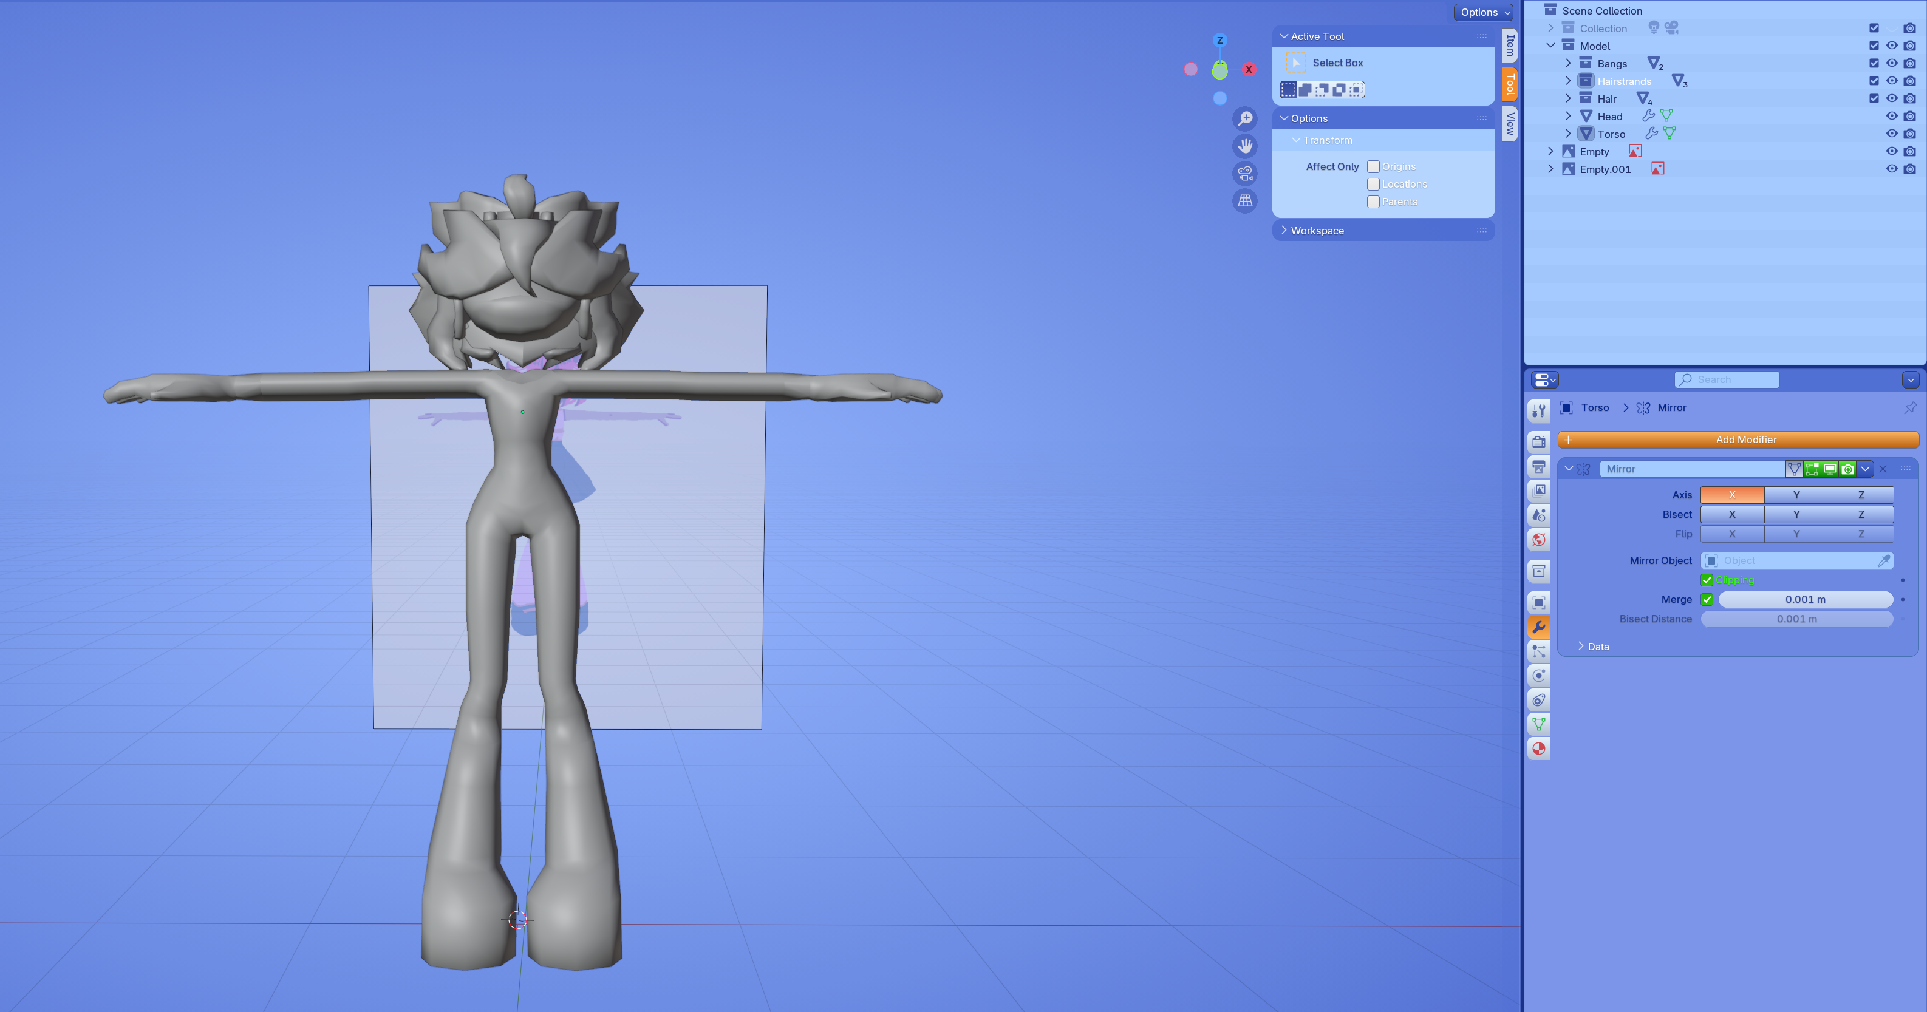The image size is (1927, 1012).
Task: Click the zoom magnifier viewport icon
Action: (x=1246, y=119)
